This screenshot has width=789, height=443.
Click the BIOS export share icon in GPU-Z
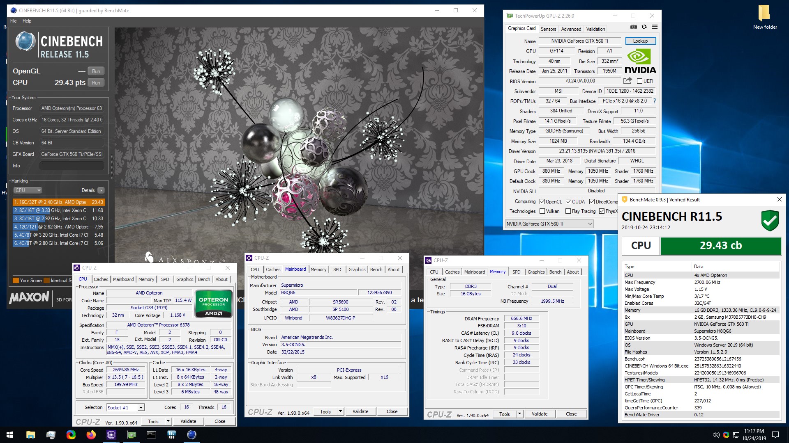(628, 81)
